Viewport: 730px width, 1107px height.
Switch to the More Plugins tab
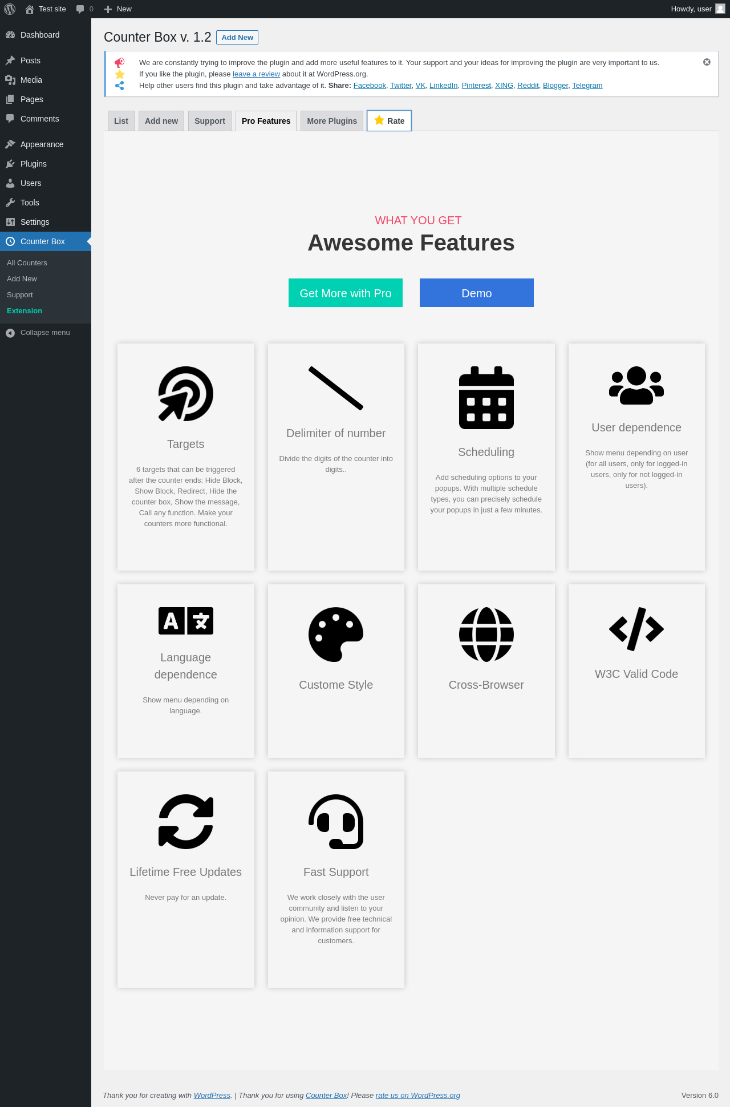[x=332, y=121]
